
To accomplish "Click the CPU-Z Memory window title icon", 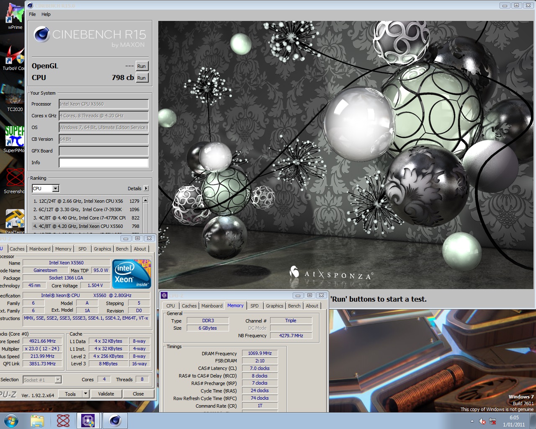I will (164, 295).
